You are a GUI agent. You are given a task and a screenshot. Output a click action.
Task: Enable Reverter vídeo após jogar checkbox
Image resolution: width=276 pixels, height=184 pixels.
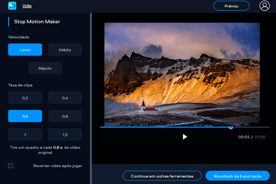pos(11,166)
